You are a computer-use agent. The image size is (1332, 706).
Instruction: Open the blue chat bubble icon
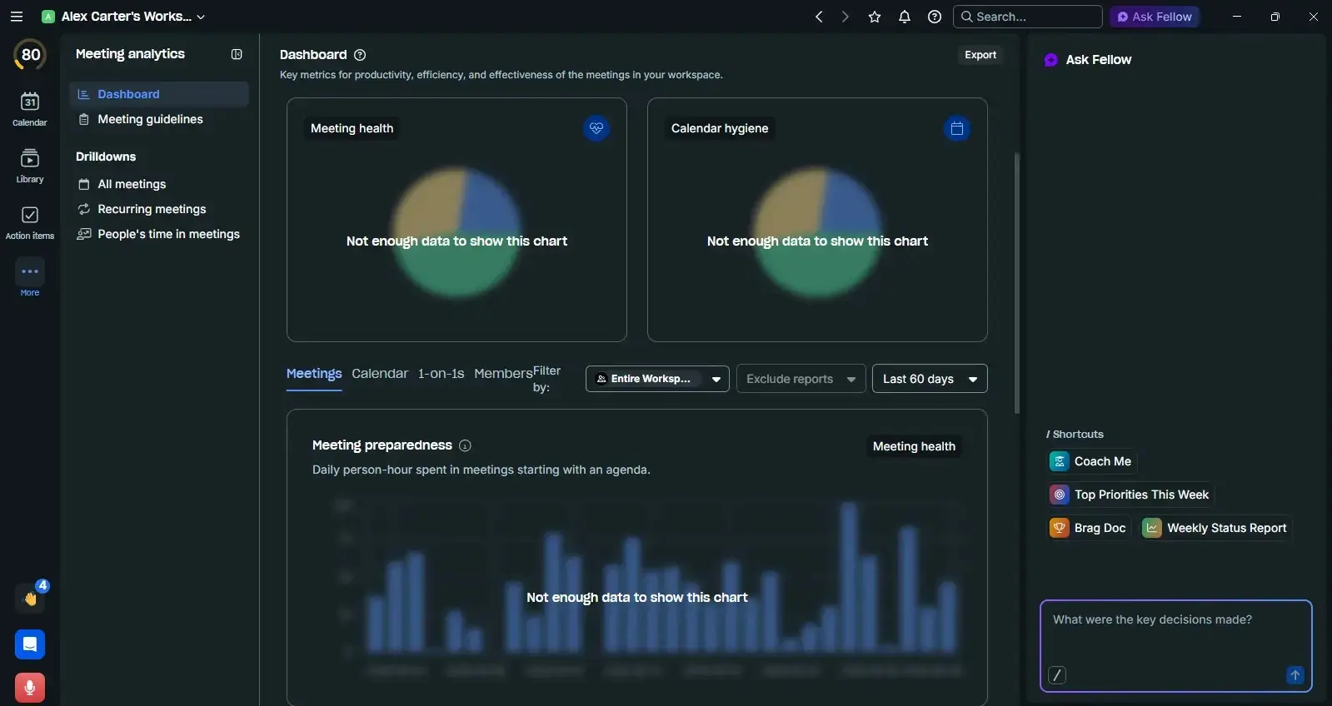tap(30, 644)
